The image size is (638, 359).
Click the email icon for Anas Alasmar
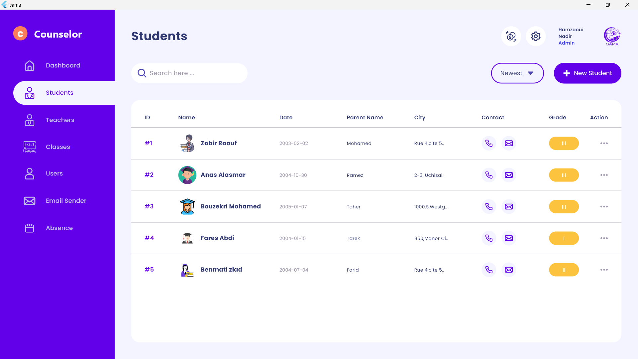(509, 175)
